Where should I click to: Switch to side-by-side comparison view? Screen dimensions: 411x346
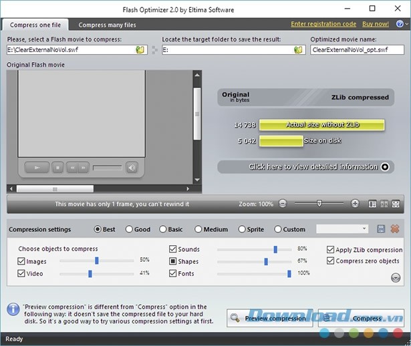[x=384, y=204]
